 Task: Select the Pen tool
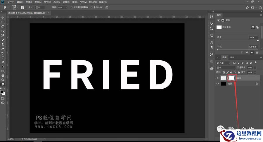point(3,62)
